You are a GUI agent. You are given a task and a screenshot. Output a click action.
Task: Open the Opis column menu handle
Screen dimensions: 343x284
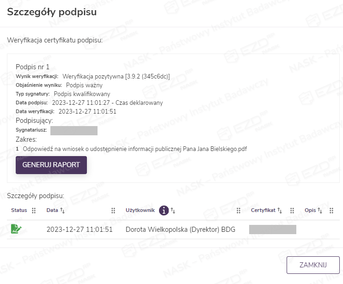[x=331, y=211]
